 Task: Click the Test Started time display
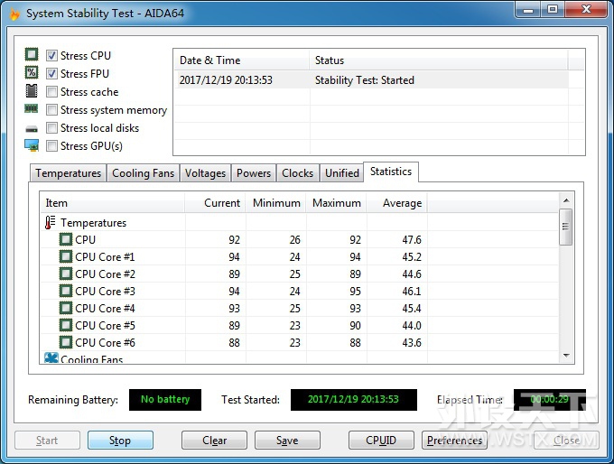(x=354, y=399)
